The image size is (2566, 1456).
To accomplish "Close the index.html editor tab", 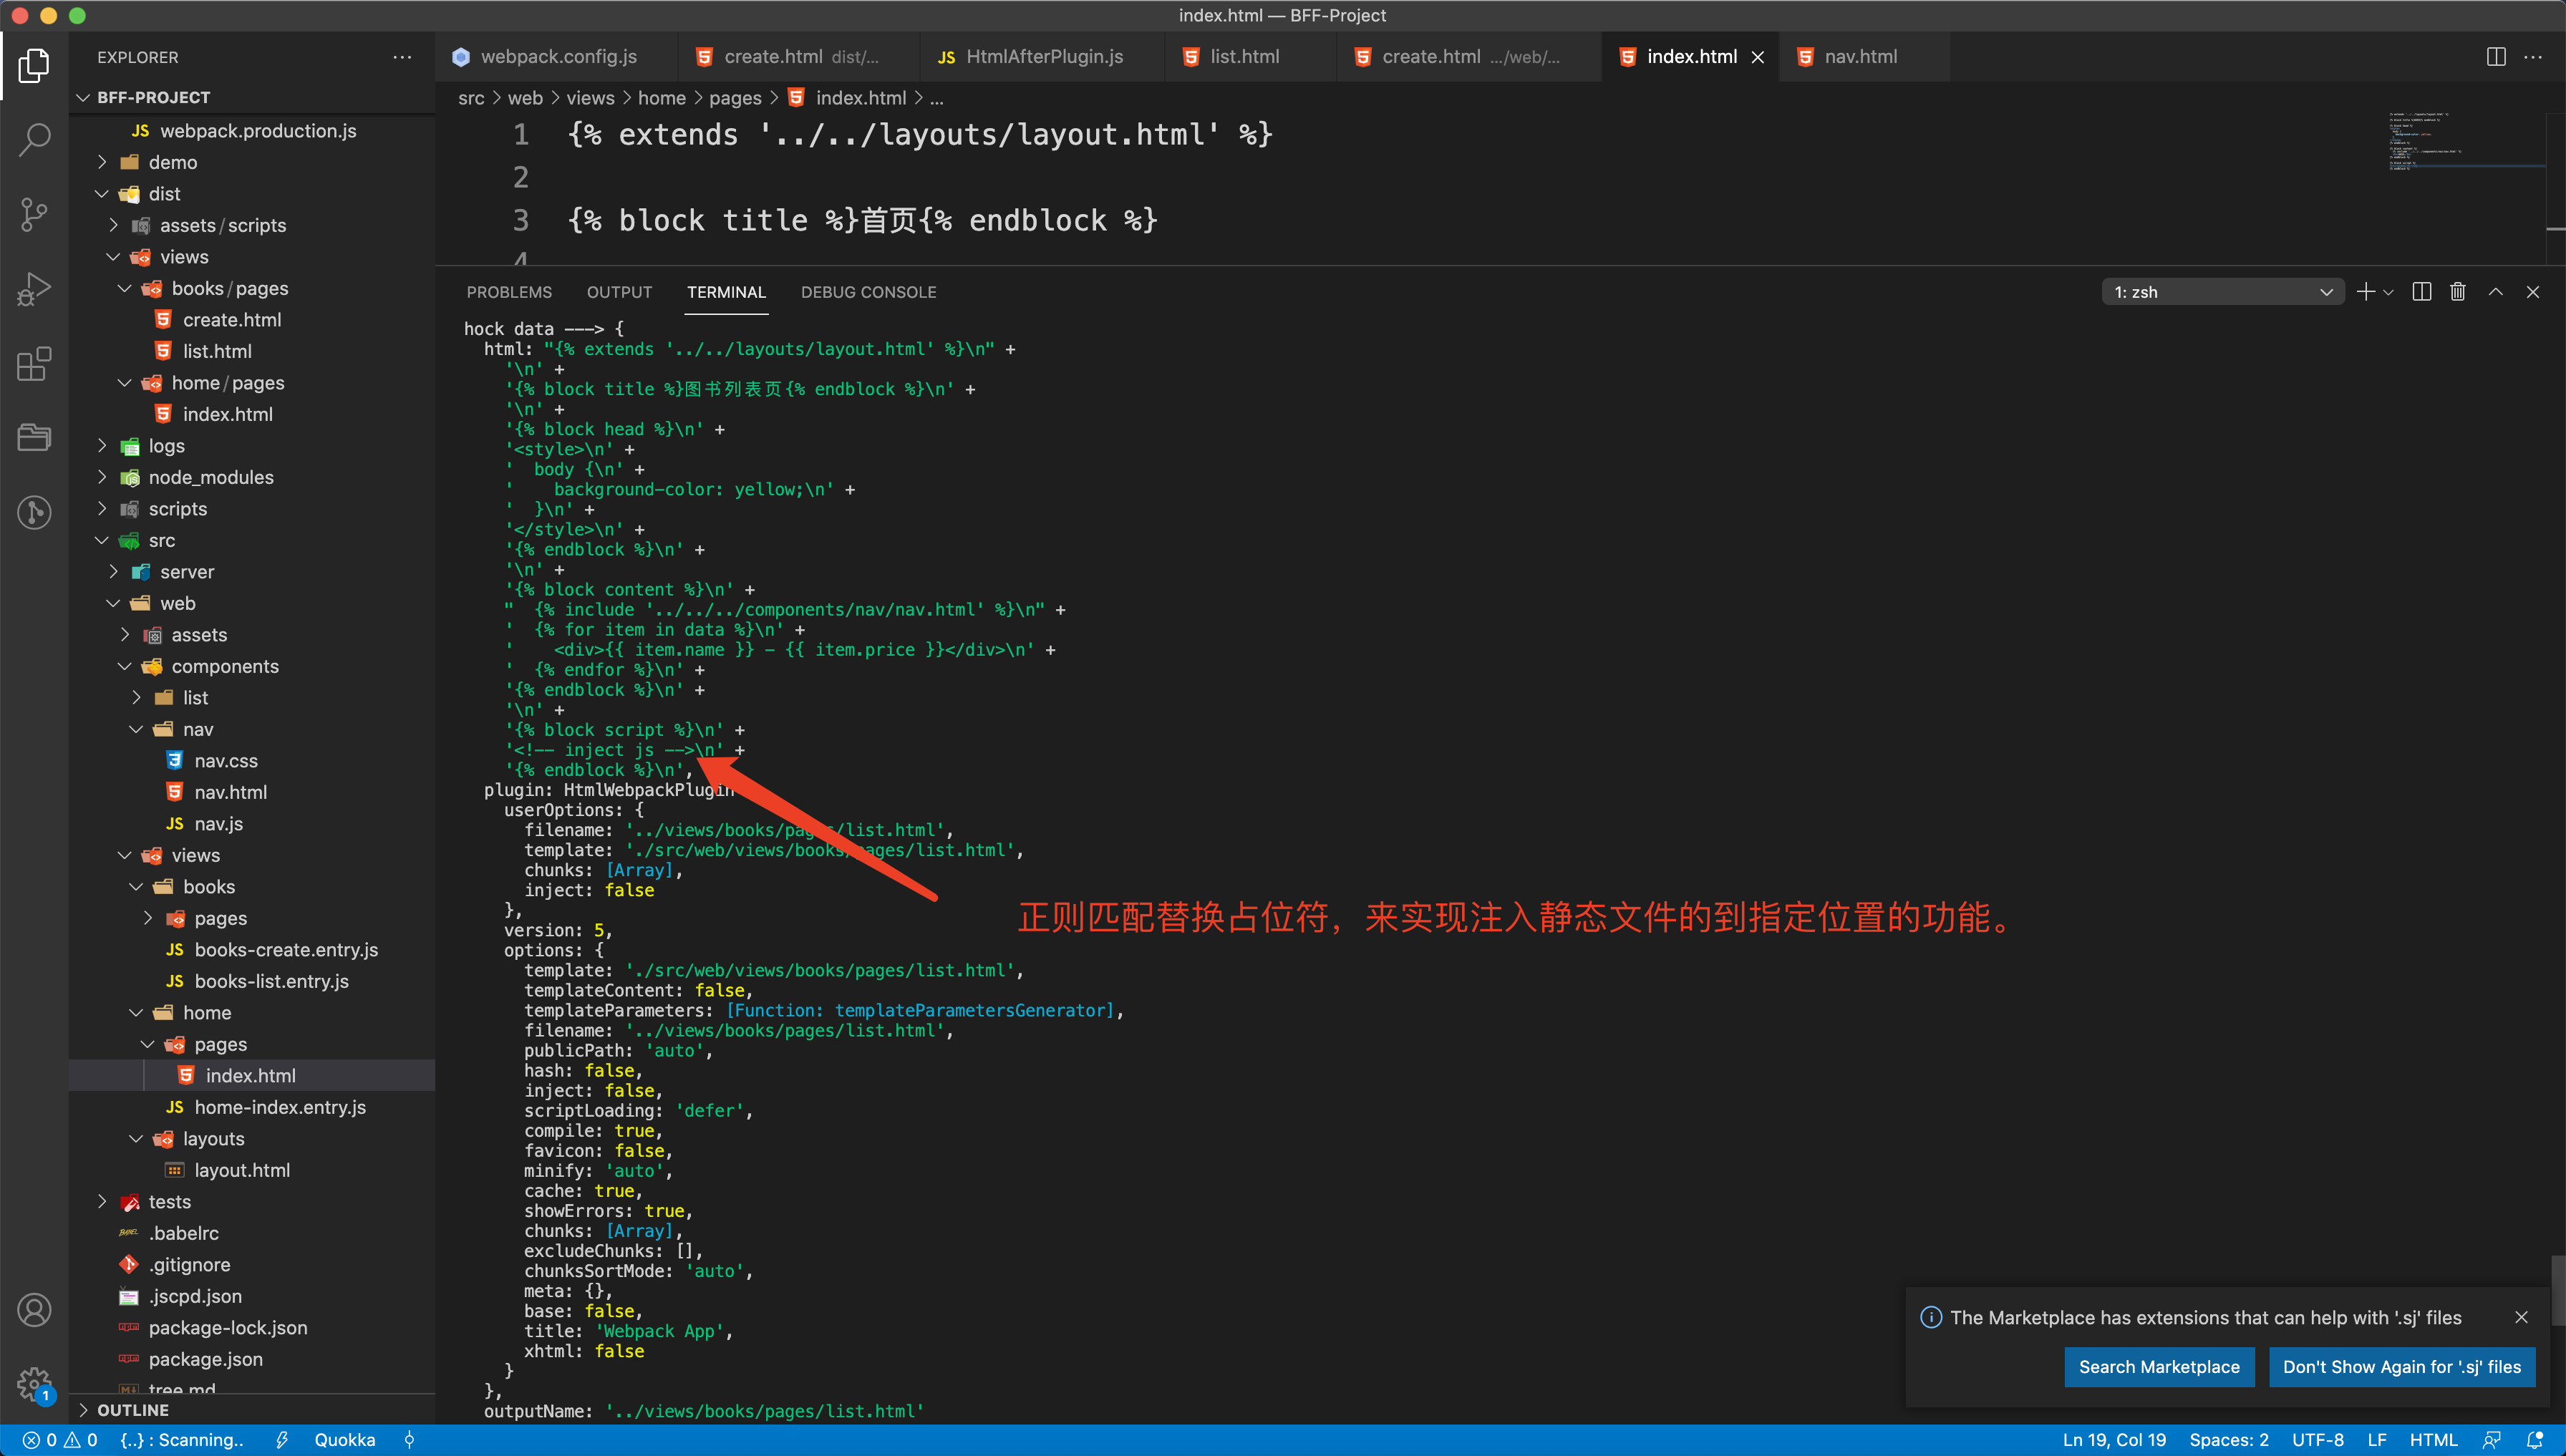I will pyautogui.click(x=1758, y=57).
